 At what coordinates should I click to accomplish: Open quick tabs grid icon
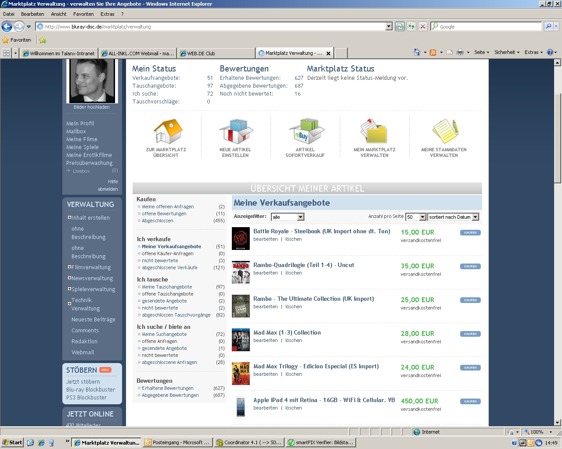click(7, 53)
